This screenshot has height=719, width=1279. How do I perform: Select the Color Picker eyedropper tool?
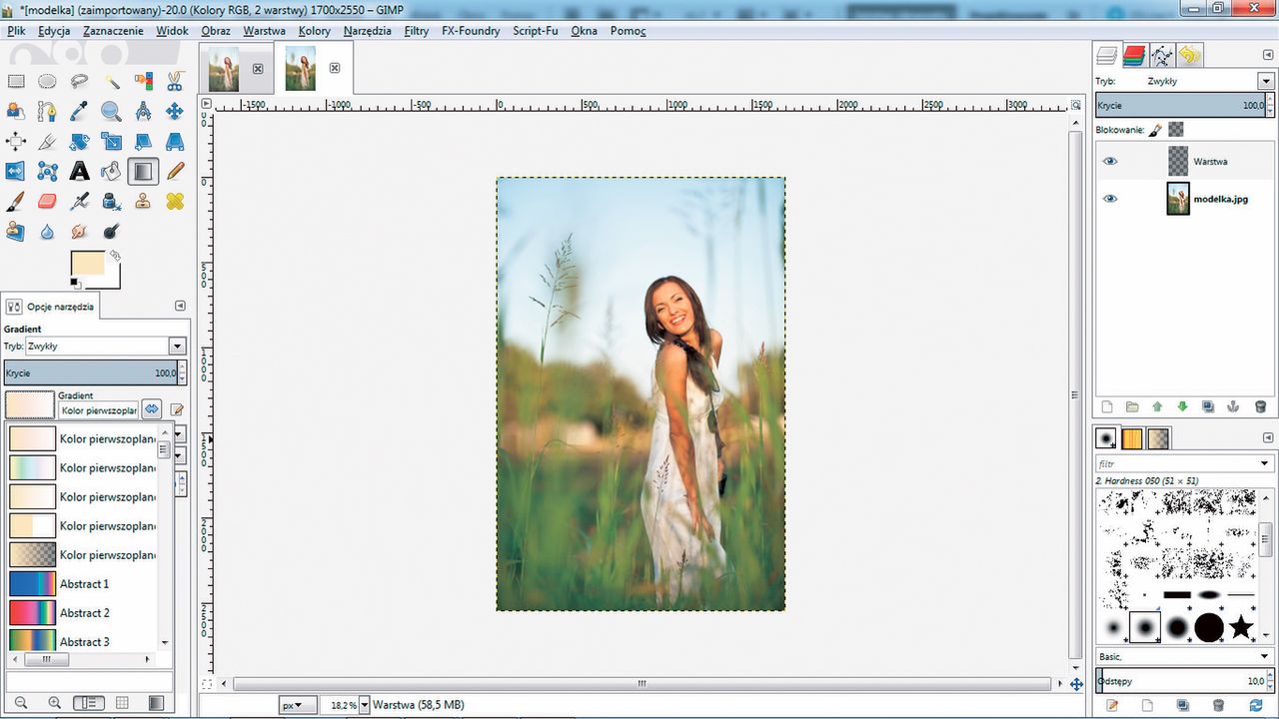coord(79,111)
